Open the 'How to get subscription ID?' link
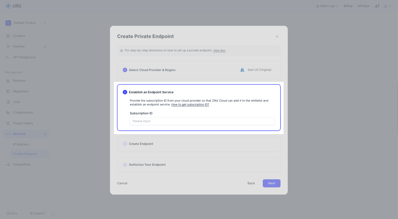The height and width of the screenshot is (219, 398). coord(190,105)
